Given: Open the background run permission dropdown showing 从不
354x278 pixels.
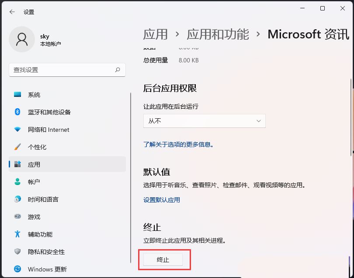Looking at the screenshot, I should click(x=204, y=121).
